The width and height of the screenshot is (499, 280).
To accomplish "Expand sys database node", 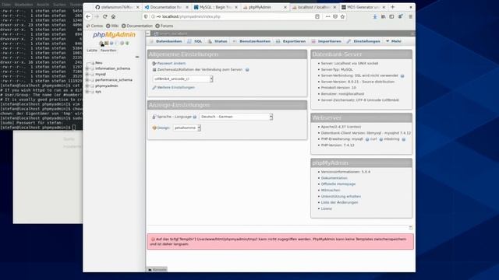I will coord(87,92).
